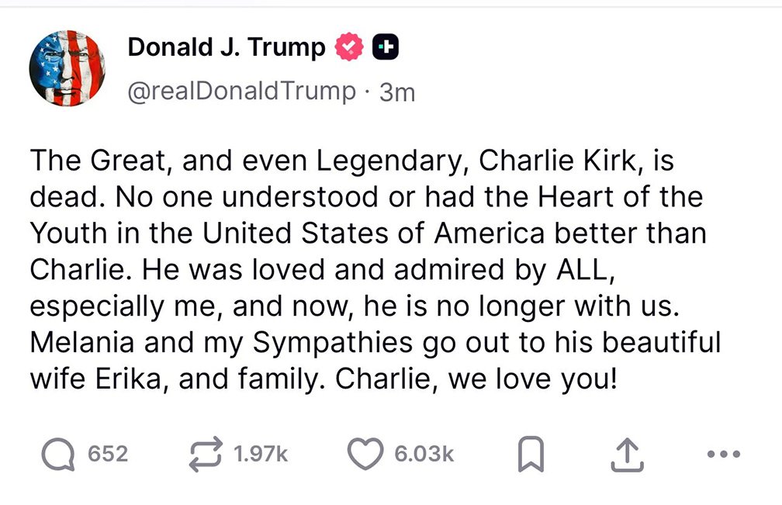Click "Charlie, we love you!" closing sentence
The image size is (782, 505).
(478, 378)
